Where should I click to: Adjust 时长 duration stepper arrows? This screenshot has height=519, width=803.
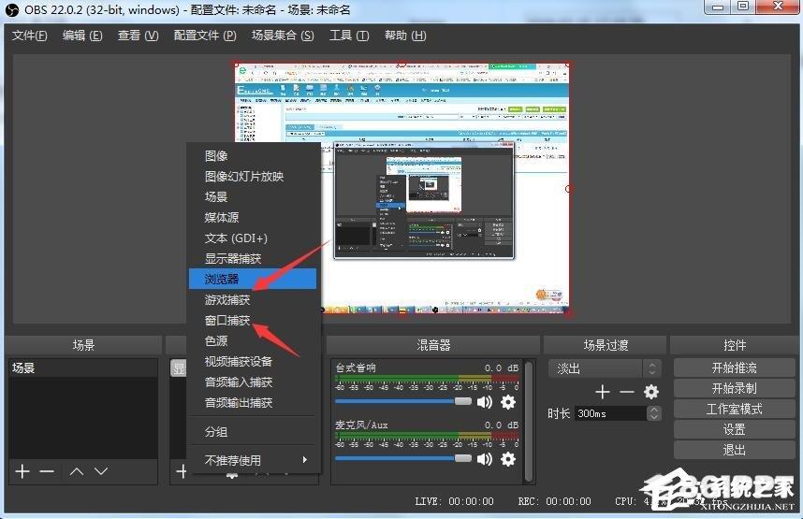coord(654,413)
